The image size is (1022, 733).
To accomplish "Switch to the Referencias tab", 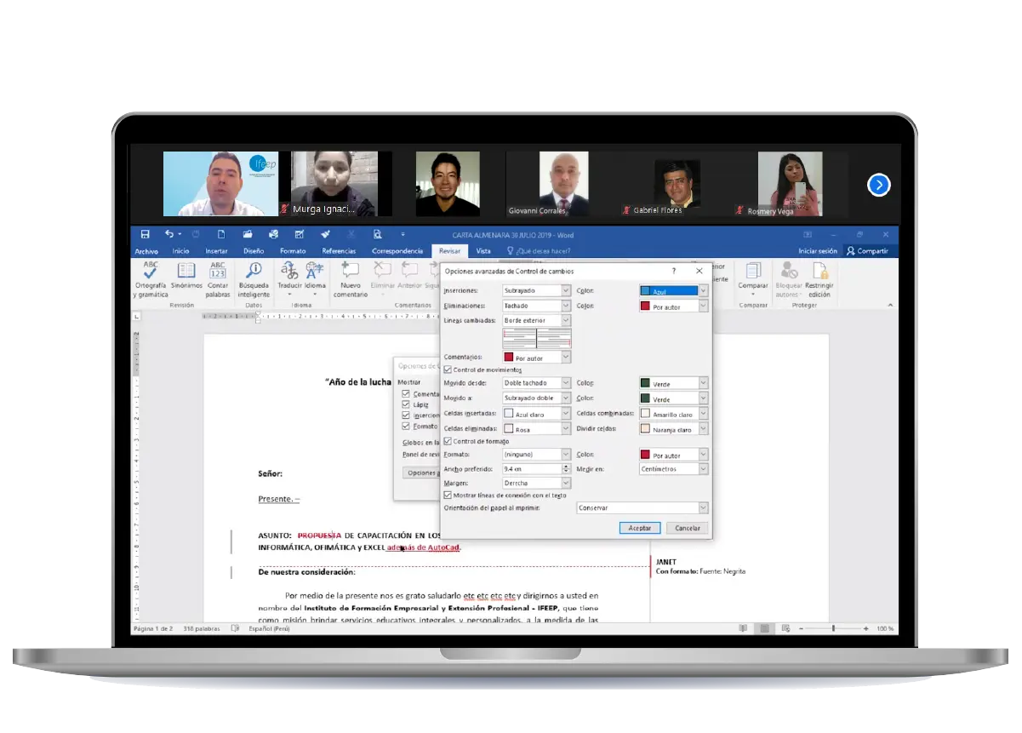I will 339,251.
